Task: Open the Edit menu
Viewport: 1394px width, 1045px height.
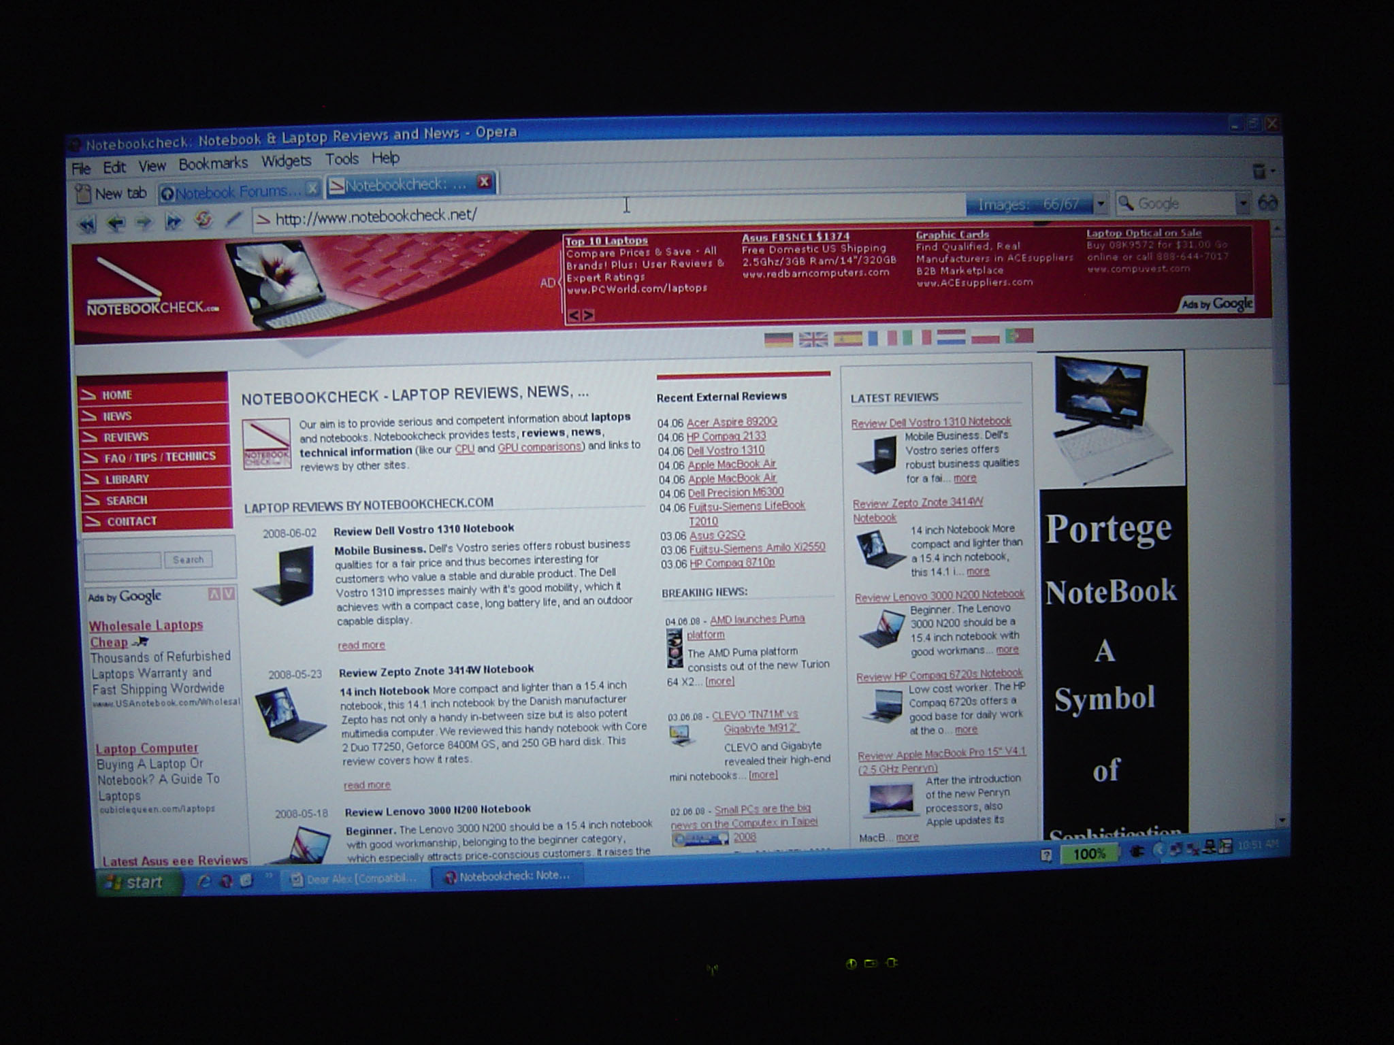Action: coord(114,167)
